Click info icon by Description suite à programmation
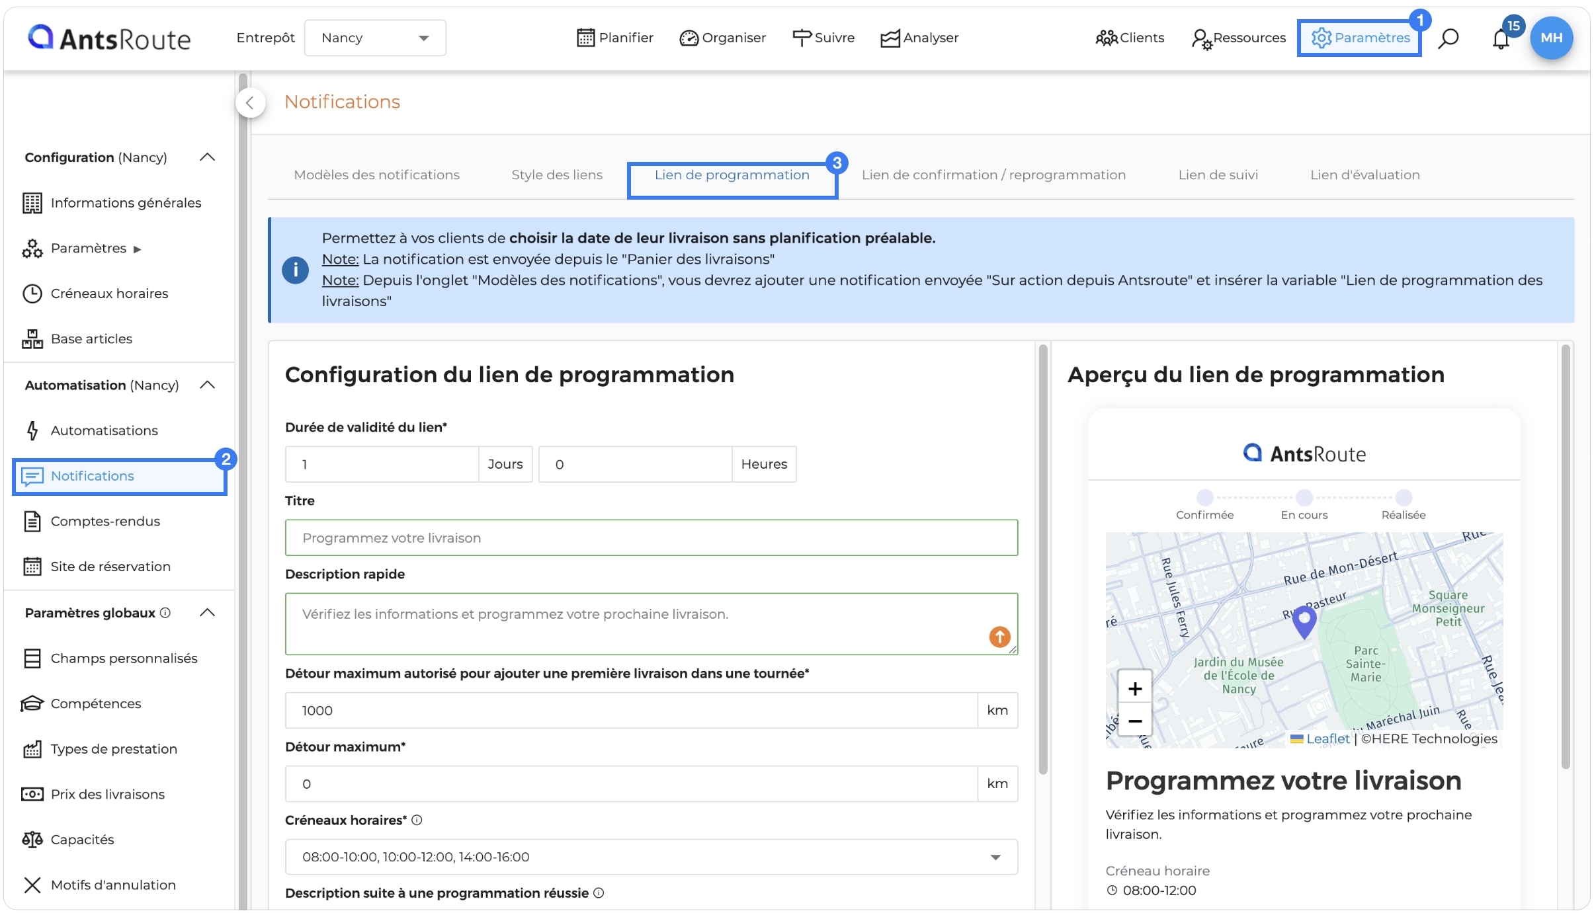The width and height of the screenshot is (1594, 913). coord(599,893)
